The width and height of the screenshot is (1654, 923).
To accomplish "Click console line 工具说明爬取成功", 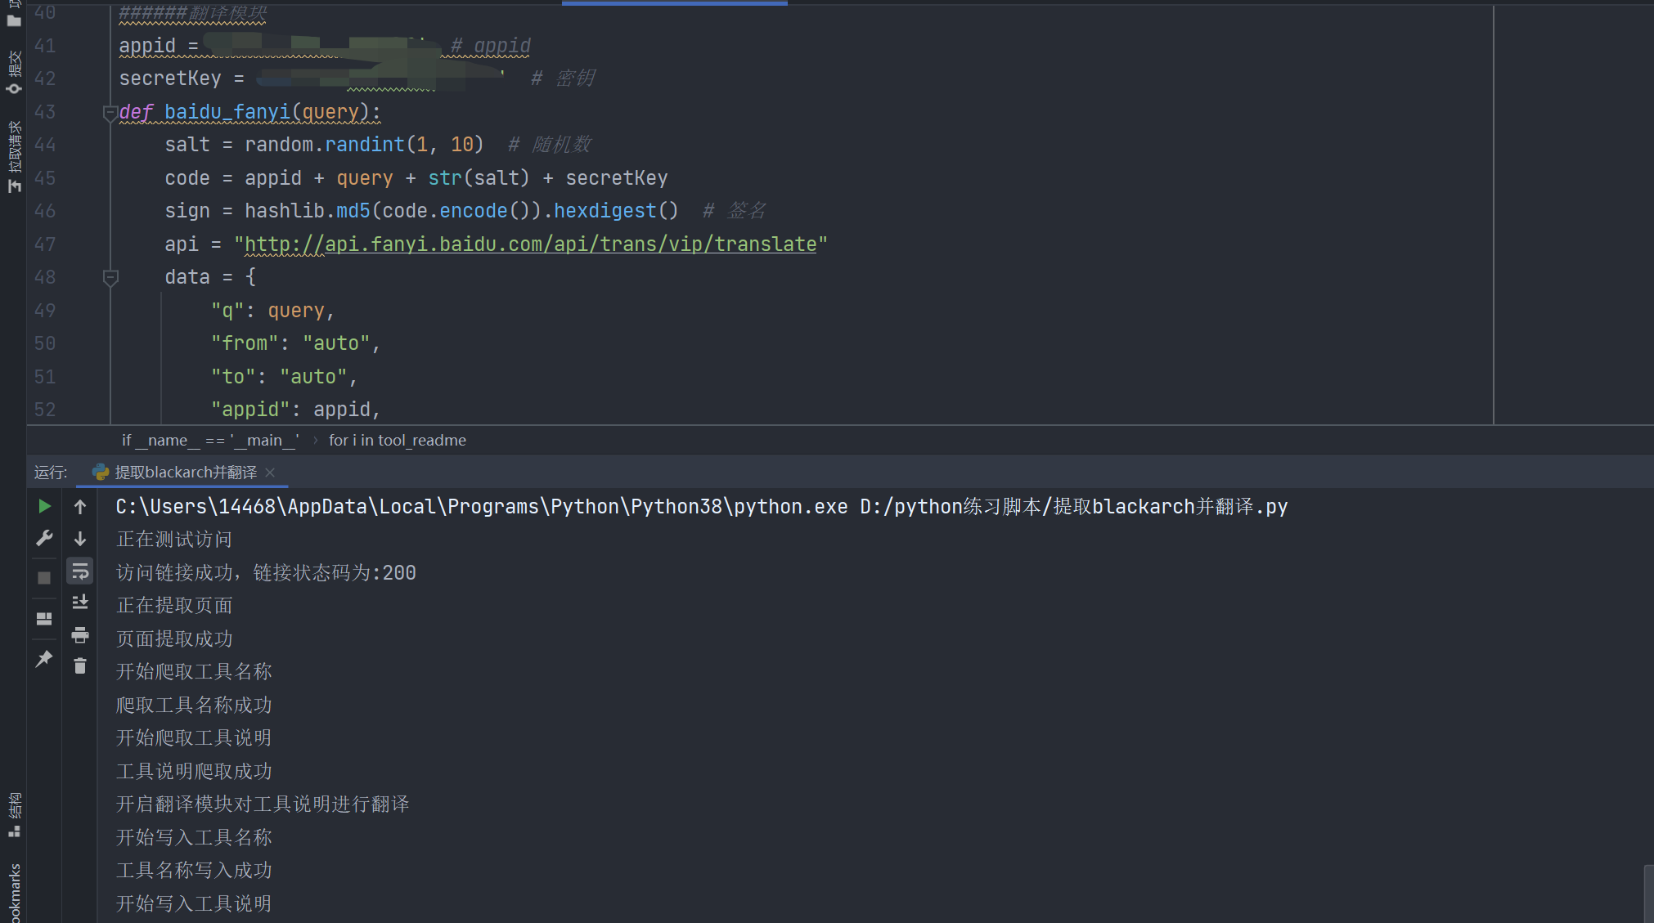I will (194, 772).
